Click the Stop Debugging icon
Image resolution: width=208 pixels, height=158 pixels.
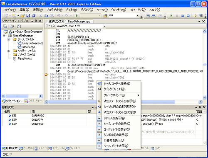pyautogui.click(x=183, y=16)
